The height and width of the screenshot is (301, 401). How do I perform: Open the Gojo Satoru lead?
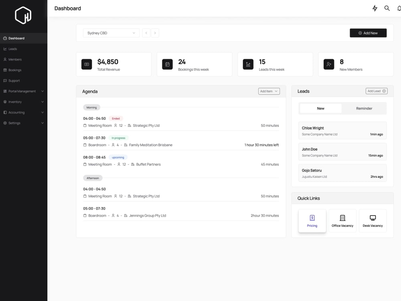click(x=342, y=173)
